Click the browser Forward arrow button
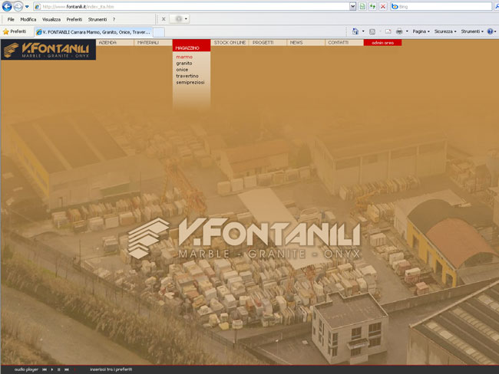This screenshot has width=499, height=374. (x=18, y=6)
